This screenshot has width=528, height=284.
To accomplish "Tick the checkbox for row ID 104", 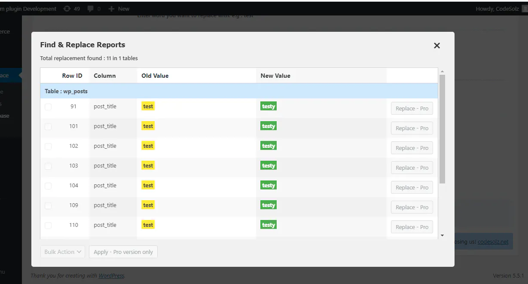I will [48, 186].
